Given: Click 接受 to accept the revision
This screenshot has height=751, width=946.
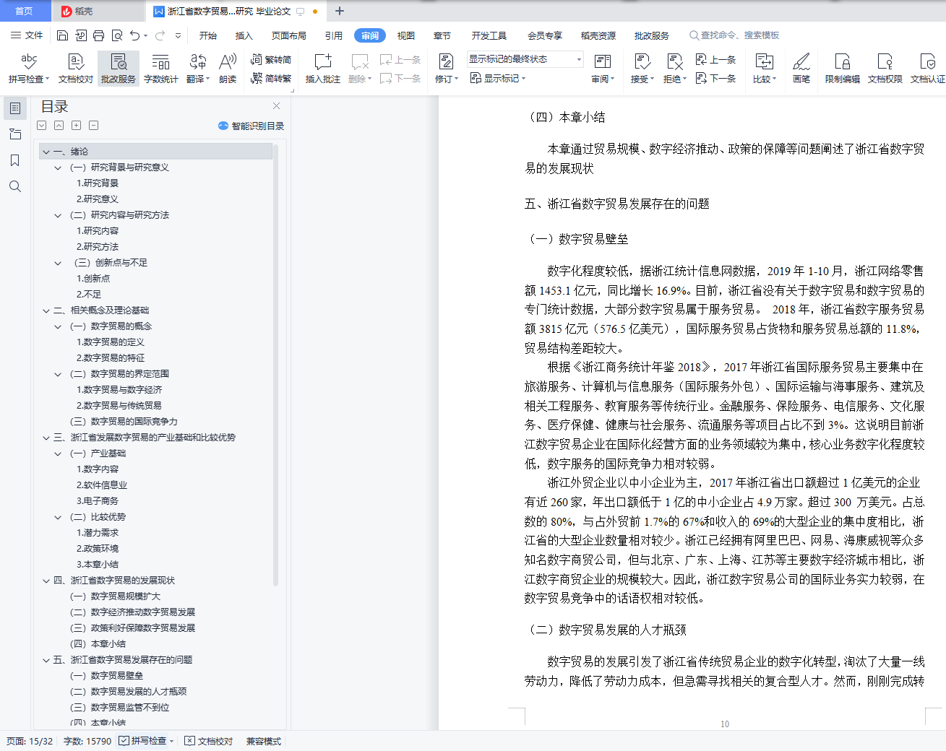Looking at the screenshot, I should [x=642, y=69].
